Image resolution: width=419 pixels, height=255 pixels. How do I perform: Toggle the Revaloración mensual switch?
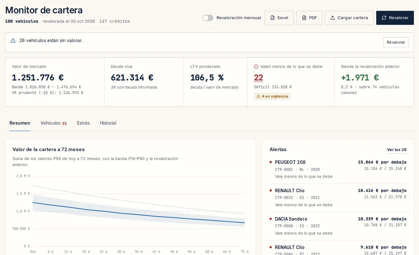pos(208,18)
